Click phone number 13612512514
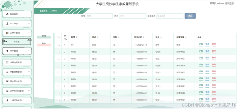The height and width of the screenshot is (109, 237). 141,45
